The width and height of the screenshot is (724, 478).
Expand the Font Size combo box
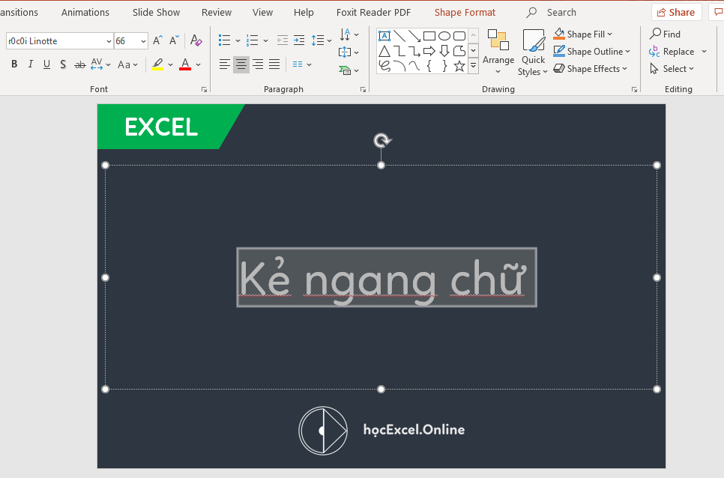[x=142, y=40]
